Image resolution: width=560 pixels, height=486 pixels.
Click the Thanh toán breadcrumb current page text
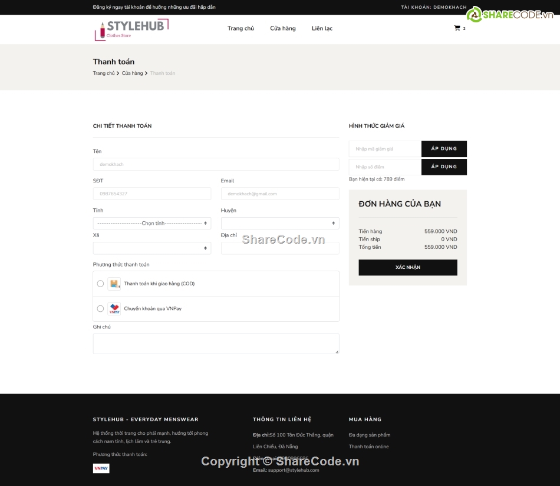tap(163, 73)
